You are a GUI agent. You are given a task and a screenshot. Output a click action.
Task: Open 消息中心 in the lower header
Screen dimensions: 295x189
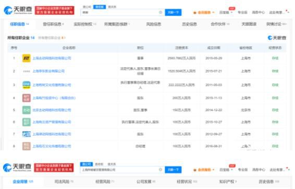coord(259,170)
